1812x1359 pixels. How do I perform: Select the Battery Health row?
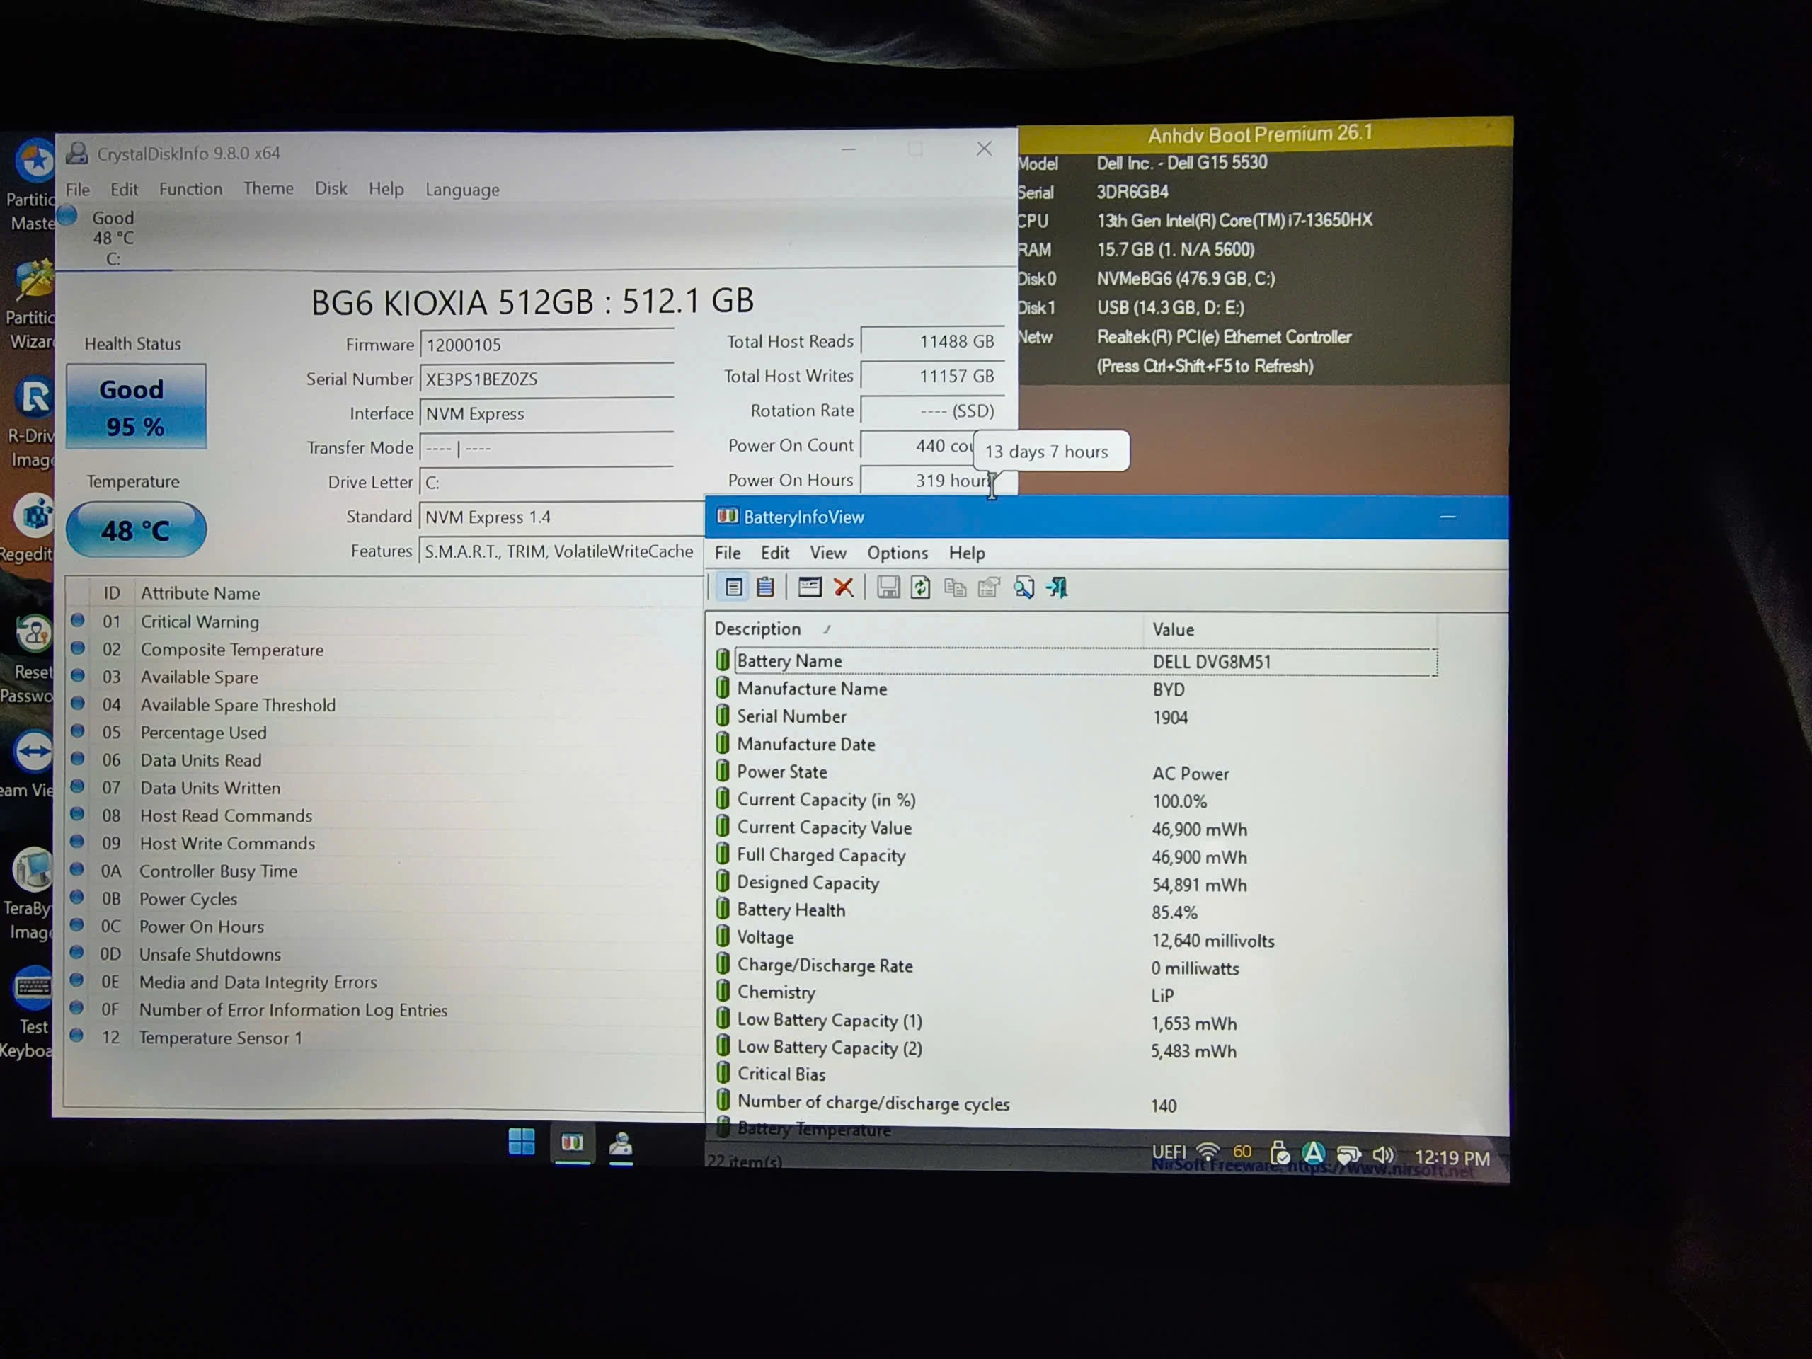(x=1076, y=911)
